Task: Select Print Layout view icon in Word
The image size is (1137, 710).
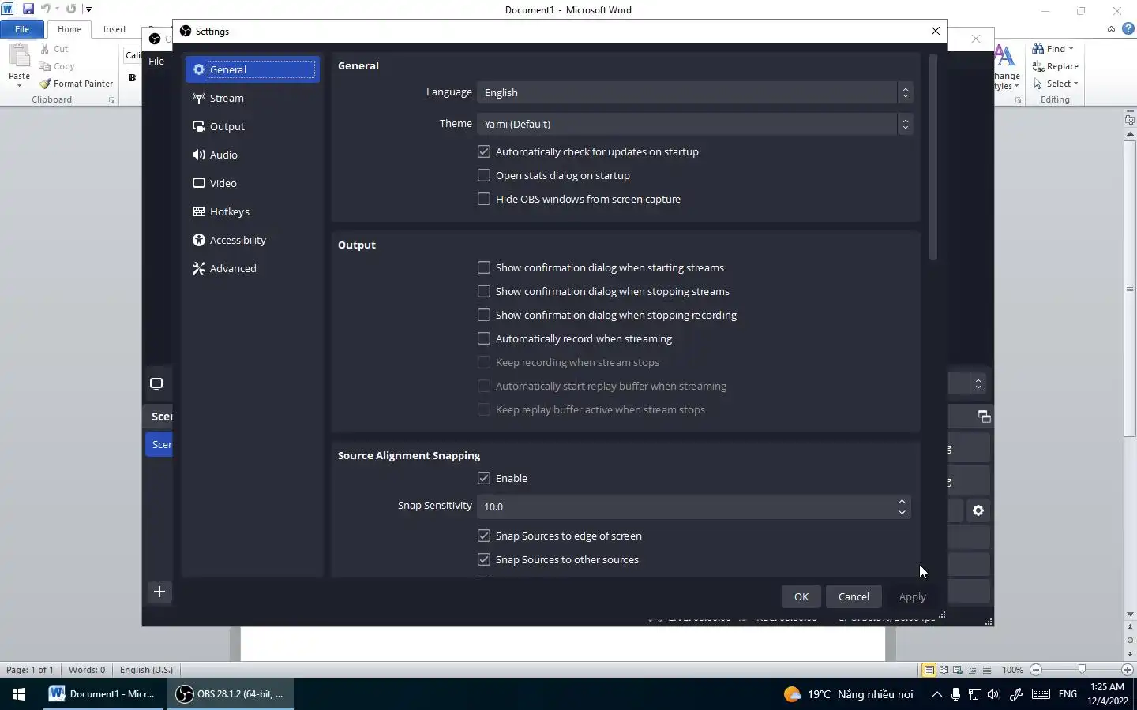Action: pyautogui.click(x=929, y=670)
